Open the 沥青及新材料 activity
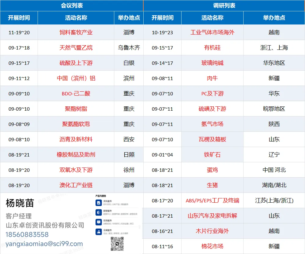The width and height of the screenshot is (305, 254). point(76,139)
